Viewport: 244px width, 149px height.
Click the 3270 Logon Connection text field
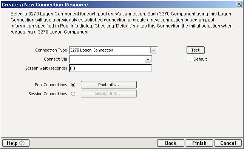click(x=110, y=50)
